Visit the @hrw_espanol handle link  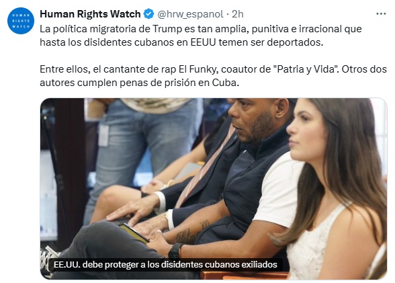(190, 14)
